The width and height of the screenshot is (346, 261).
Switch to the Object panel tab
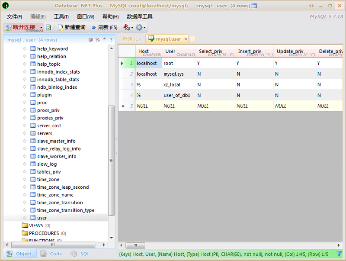click(20, 254)
